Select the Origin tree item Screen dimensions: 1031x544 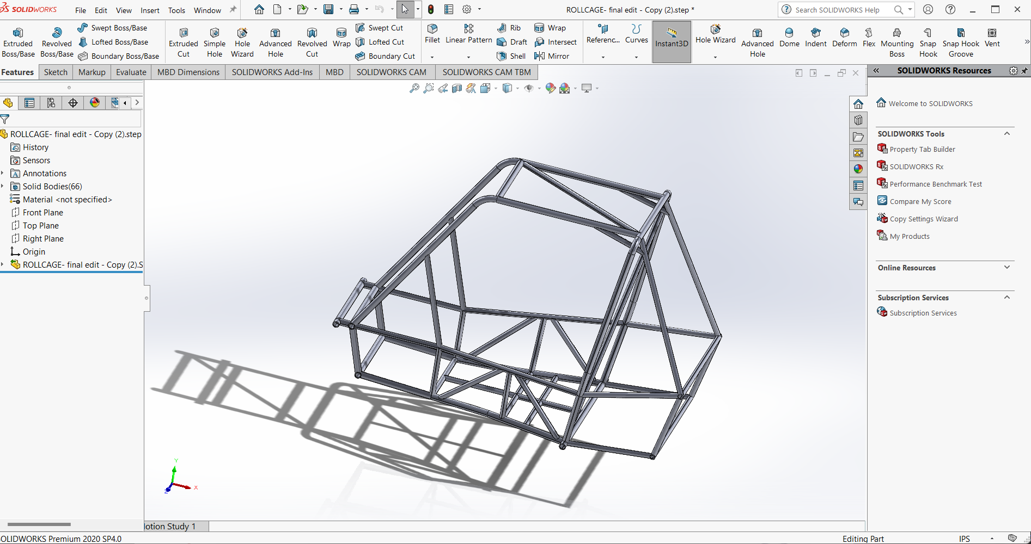[x=34, y=252]
